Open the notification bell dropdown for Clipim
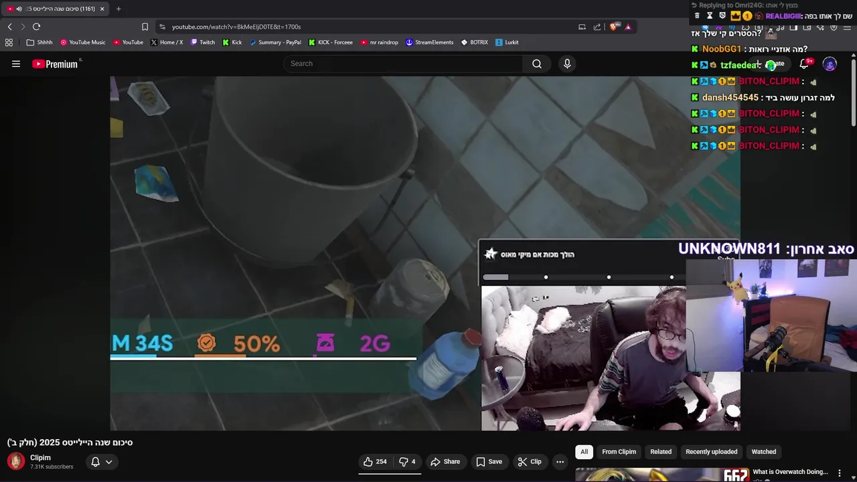 pos(102,461)
